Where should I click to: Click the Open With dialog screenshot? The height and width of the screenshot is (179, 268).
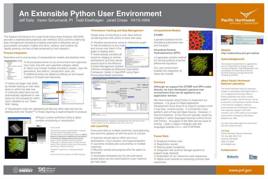click(50, 93)
